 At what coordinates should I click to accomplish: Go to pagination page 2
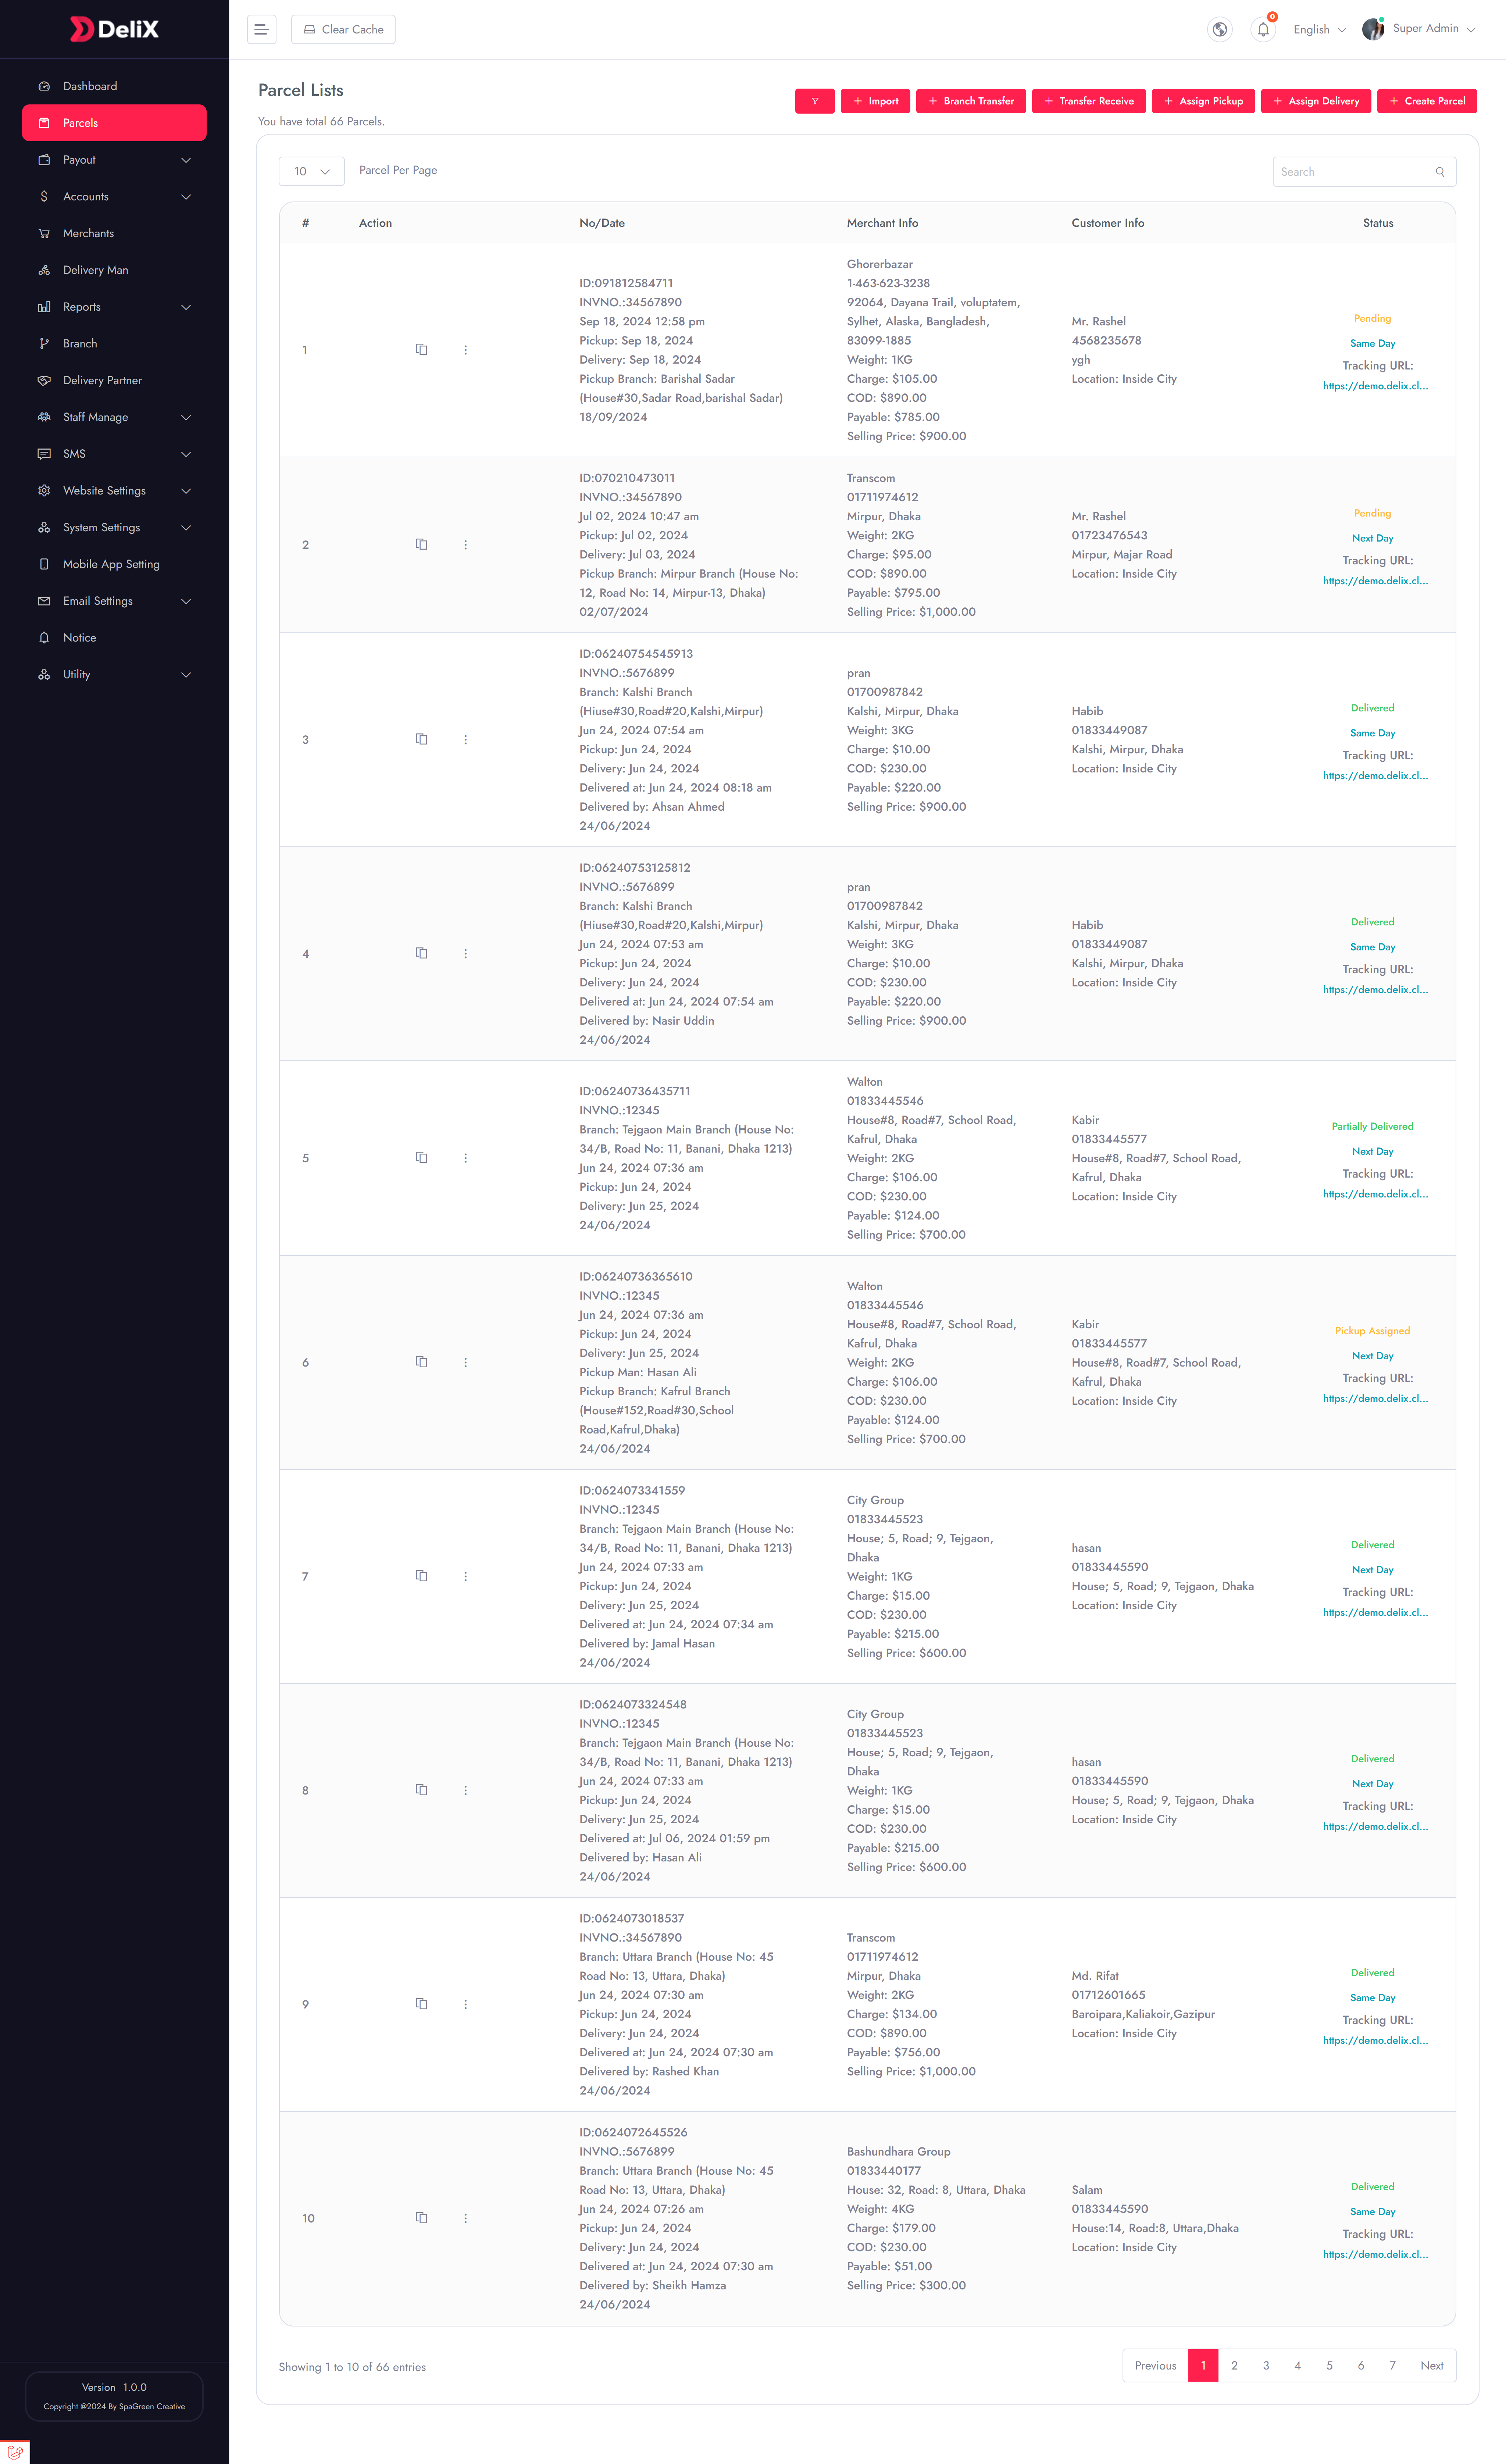click(x=1234, y=2366)
